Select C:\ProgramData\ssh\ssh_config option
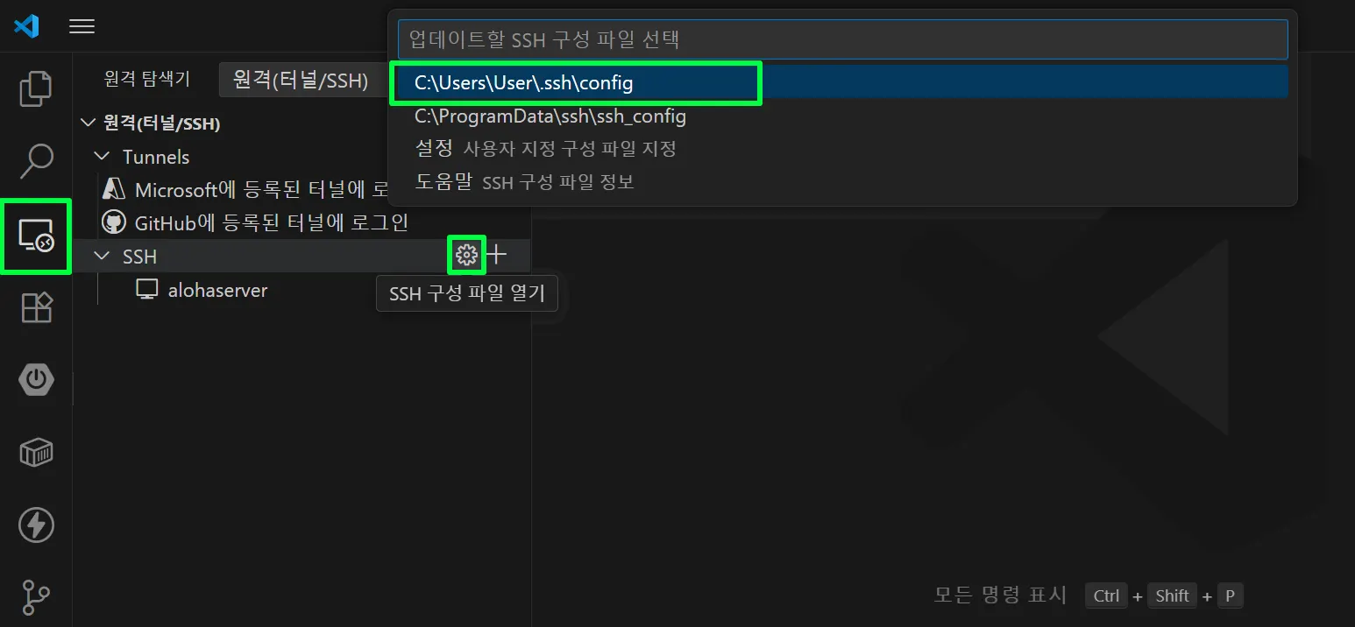Screen dimensions: 1355x627 (x=842, y=116)
